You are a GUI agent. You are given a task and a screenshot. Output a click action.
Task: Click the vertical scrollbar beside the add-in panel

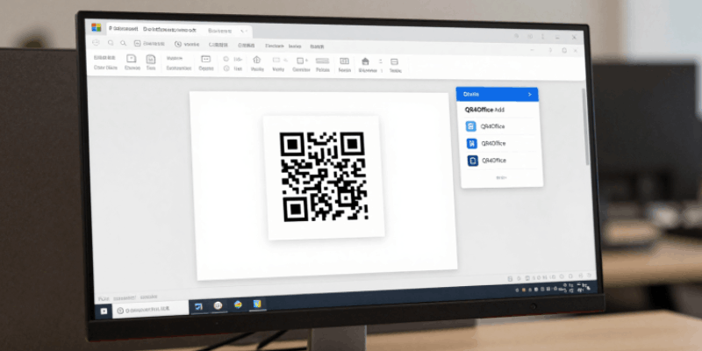click(x=587, y=127)
